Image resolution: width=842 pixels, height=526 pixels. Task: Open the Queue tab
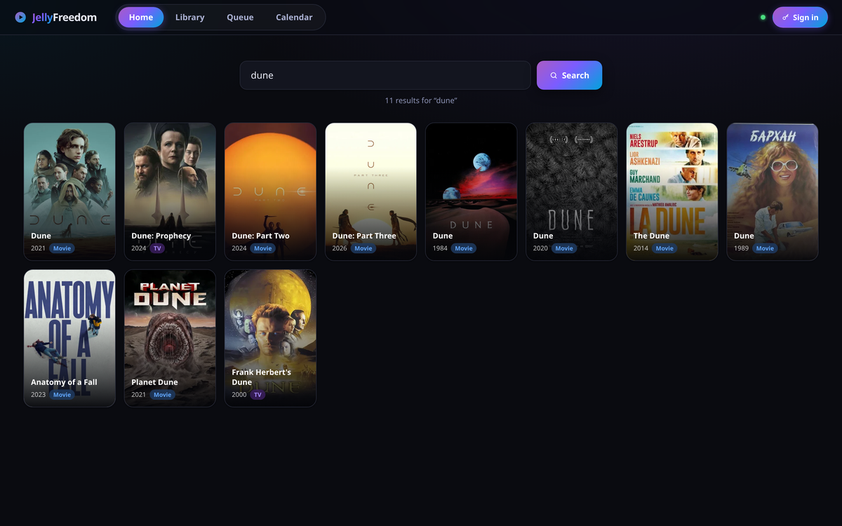pyautogui.click(x=240, y=17)
